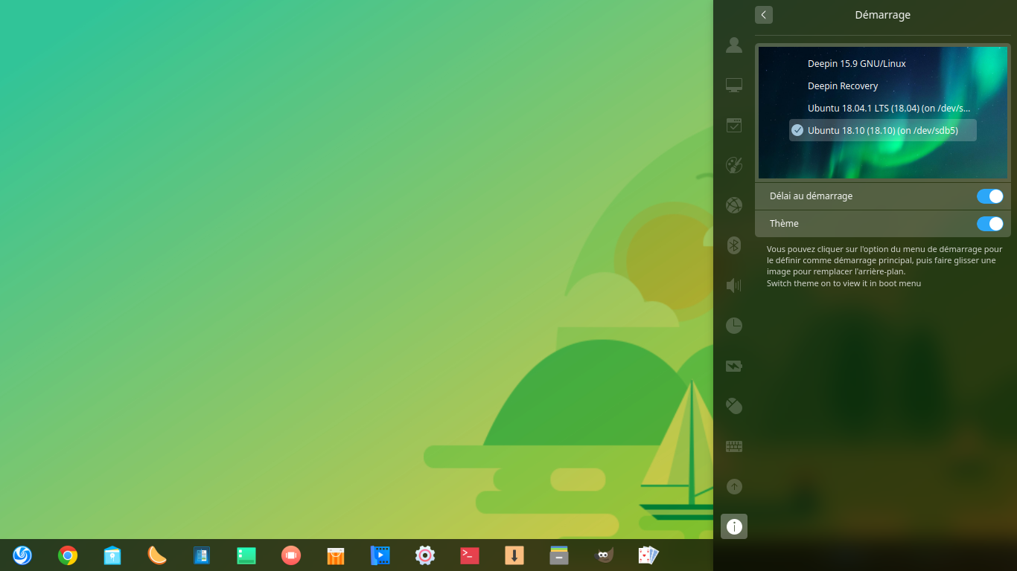Screen dimensions: 1017x571
Task: Open the Update settings arrow icon
Action: (734, 486)
